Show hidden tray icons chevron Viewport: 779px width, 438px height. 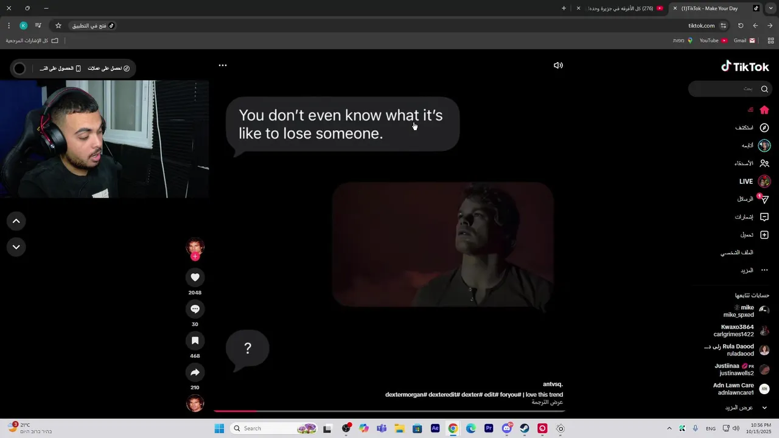click(x=669, y=428)
